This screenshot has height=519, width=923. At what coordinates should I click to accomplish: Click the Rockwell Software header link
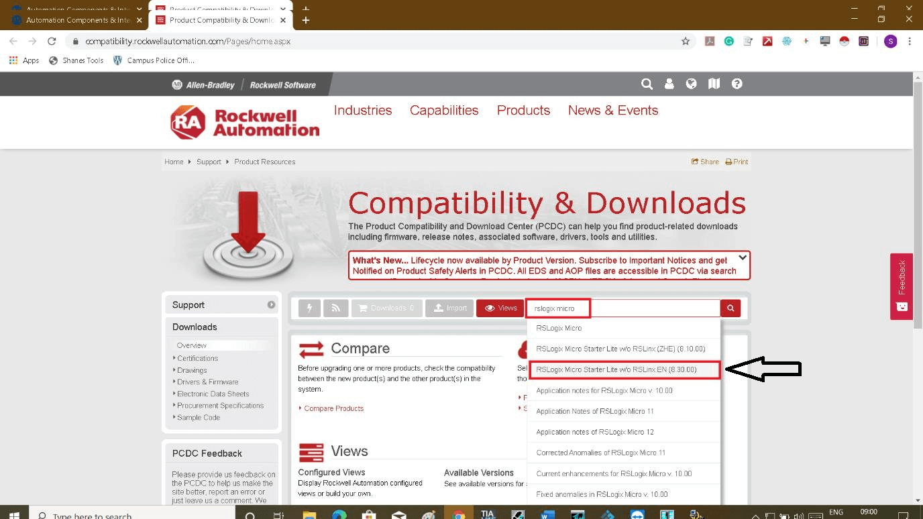tap(282, 85)
